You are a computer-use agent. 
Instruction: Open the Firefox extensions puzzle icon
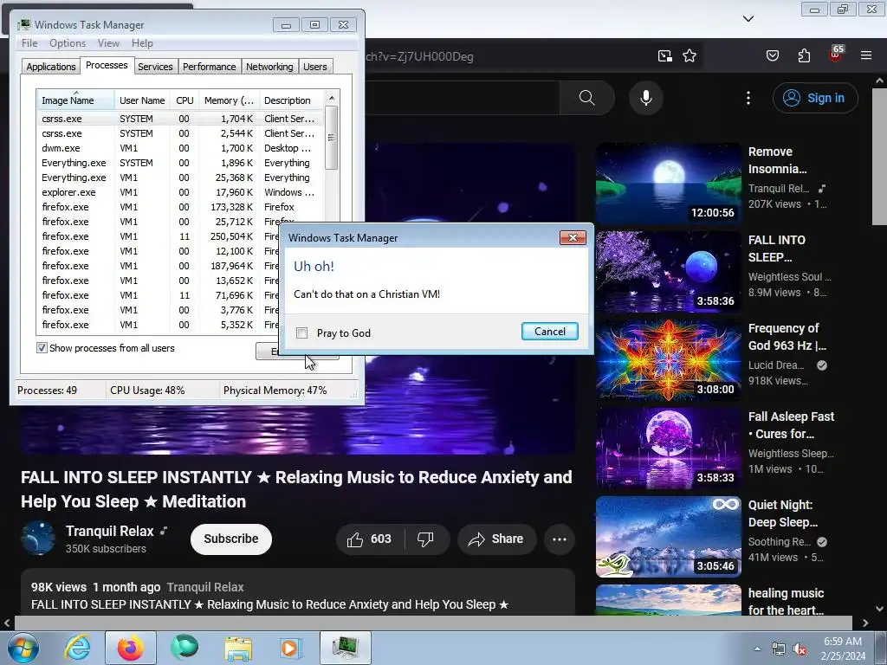[x=804, y=55]
